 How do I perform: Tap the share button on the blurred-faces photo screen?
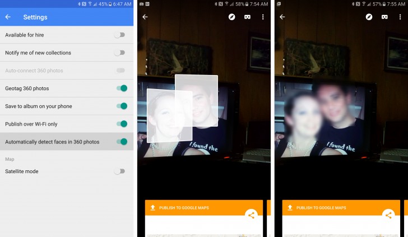tap(388, 215)
